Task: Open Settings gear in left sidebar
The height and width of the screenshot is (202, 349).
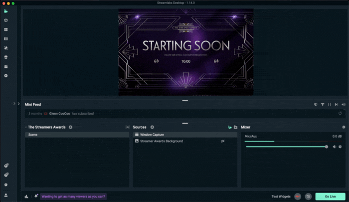Action: 6,185
